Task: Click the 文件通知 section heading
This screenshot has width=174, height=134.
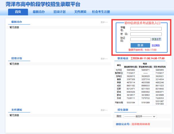Action: tap(17, 110)
